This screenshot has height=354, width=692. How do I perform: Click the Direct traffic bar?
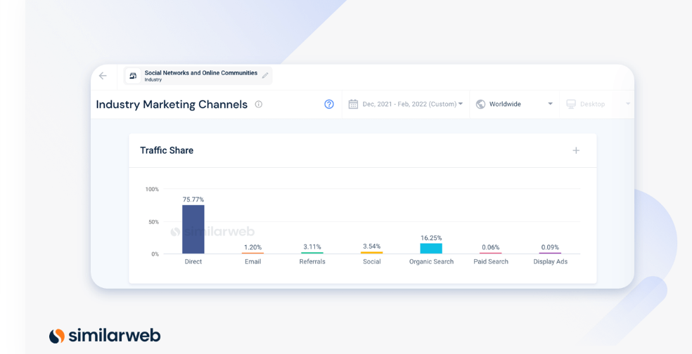[193, 229]
